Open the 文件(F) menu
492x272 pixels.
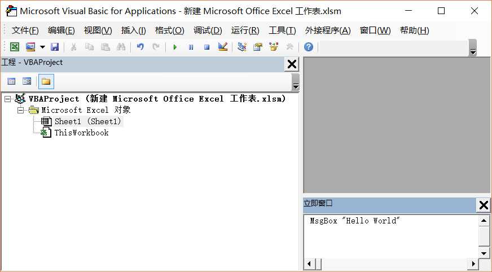coord(25,30)
